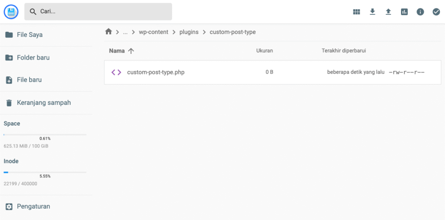Screen dimensions: 445x220
Task: Click the trash bin icon
Action: coord(9,103)
